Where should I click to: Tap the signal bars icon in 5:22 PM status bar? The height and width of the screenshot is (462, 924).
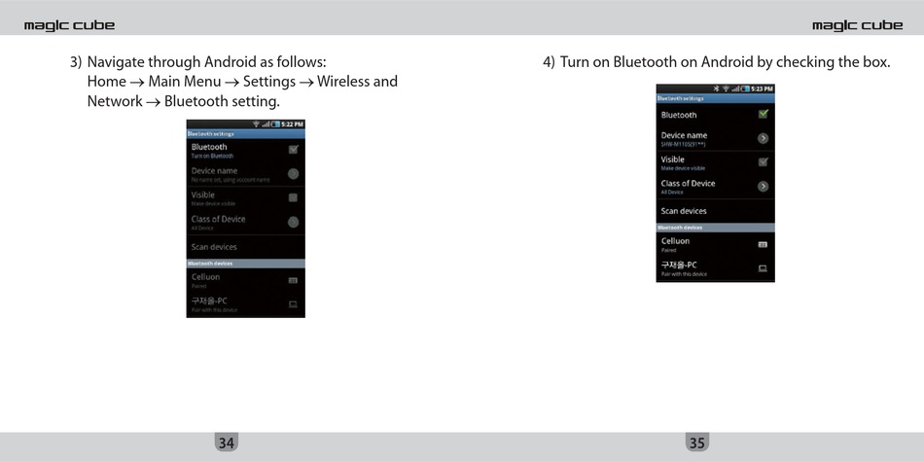click(x=266, y=124)
